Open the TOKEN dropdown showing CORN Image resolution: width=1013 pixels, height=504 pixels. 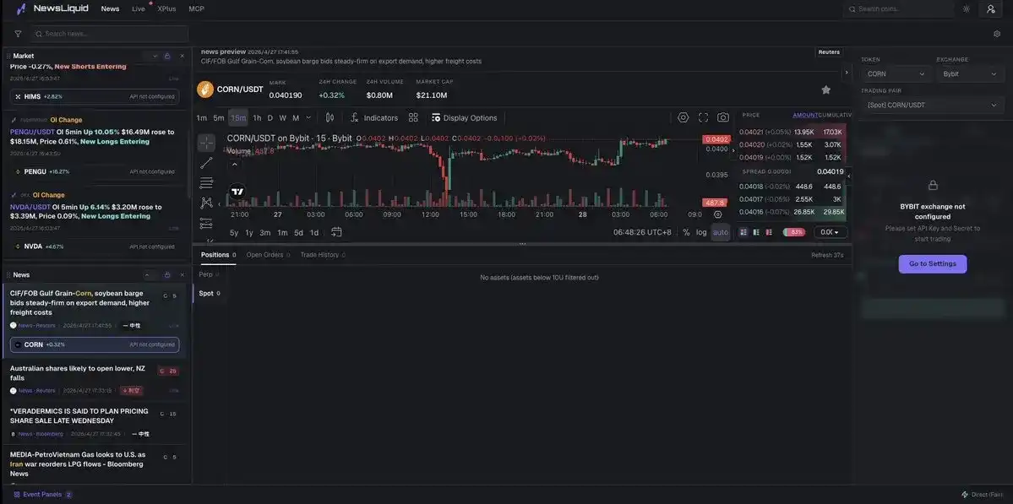[x=896, y=74]
